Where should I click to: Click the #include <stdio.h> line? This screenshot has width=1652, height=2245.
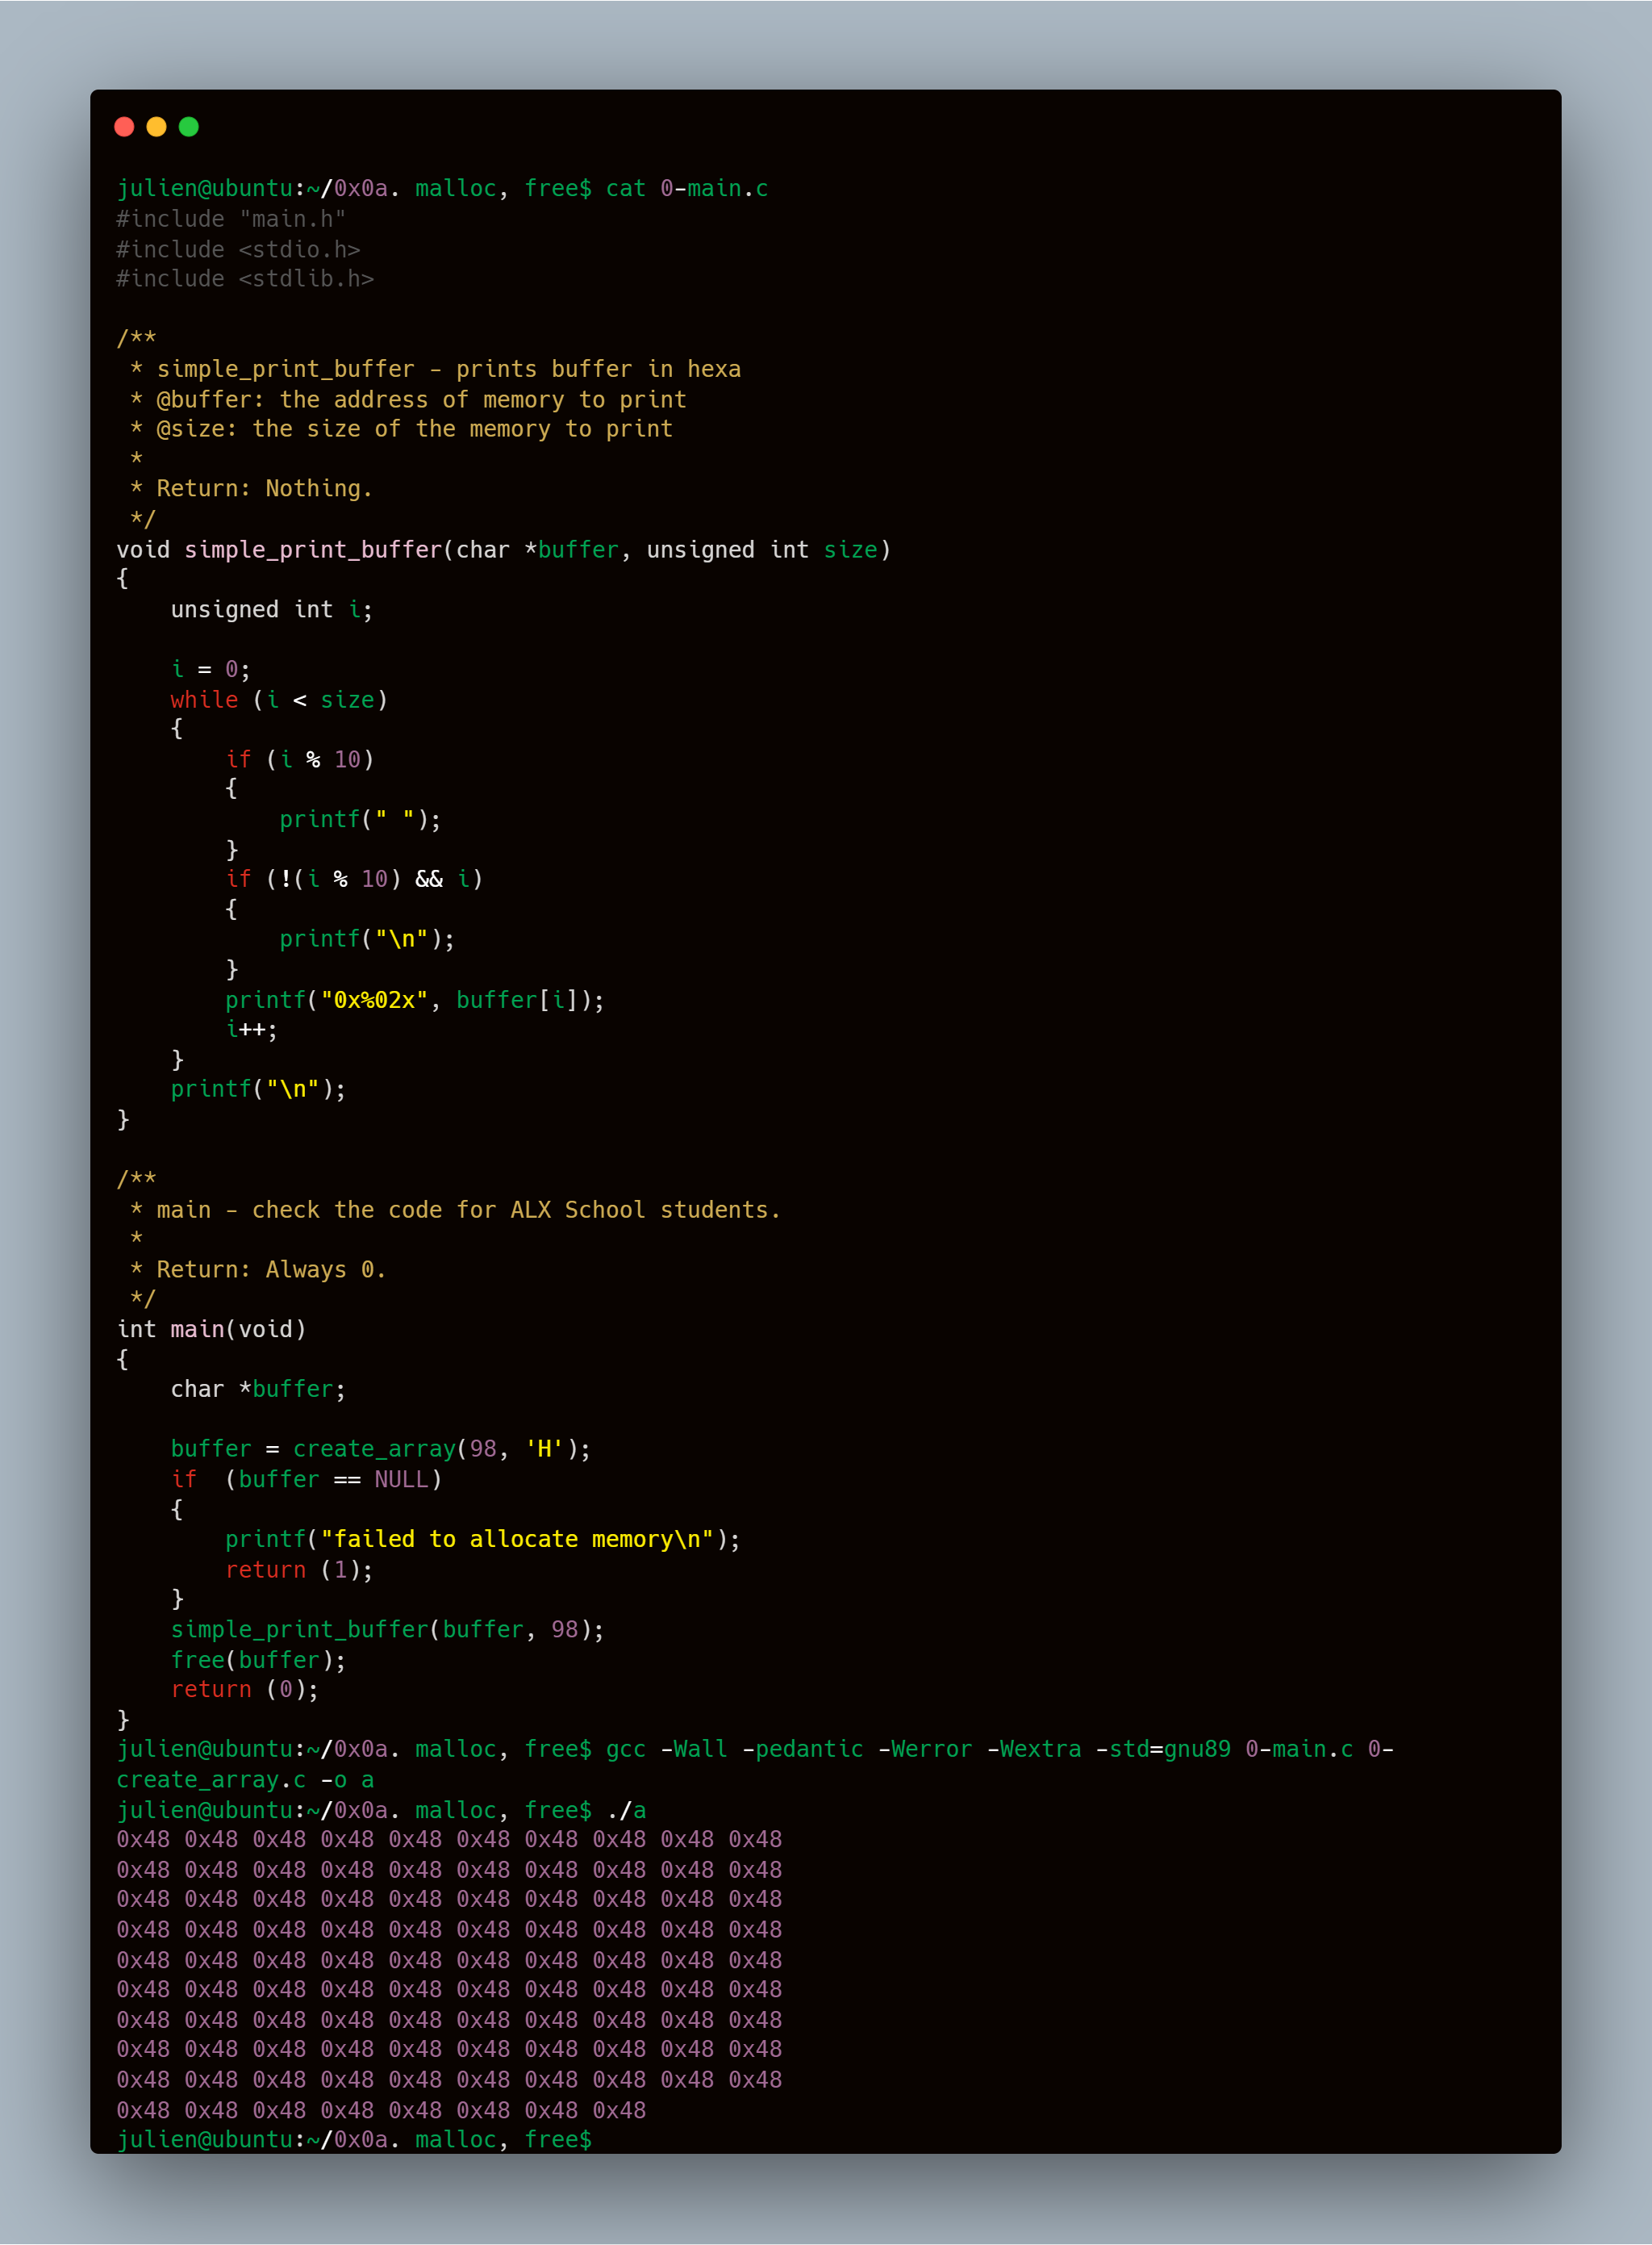[238, 249]
